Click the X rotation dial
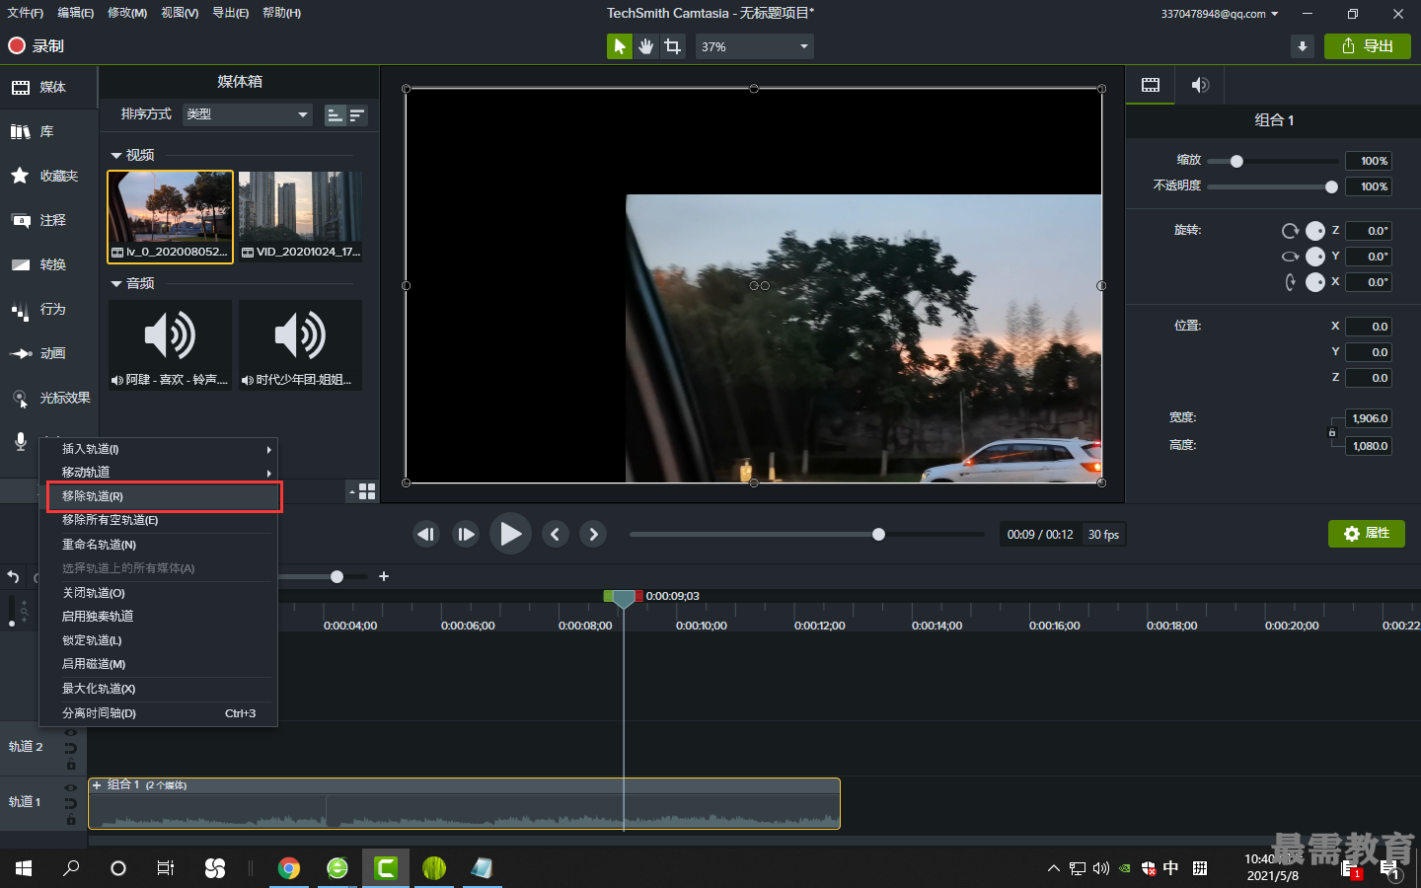The height and width of the screenshot is (888, 1421). (x=1315, y=282)
